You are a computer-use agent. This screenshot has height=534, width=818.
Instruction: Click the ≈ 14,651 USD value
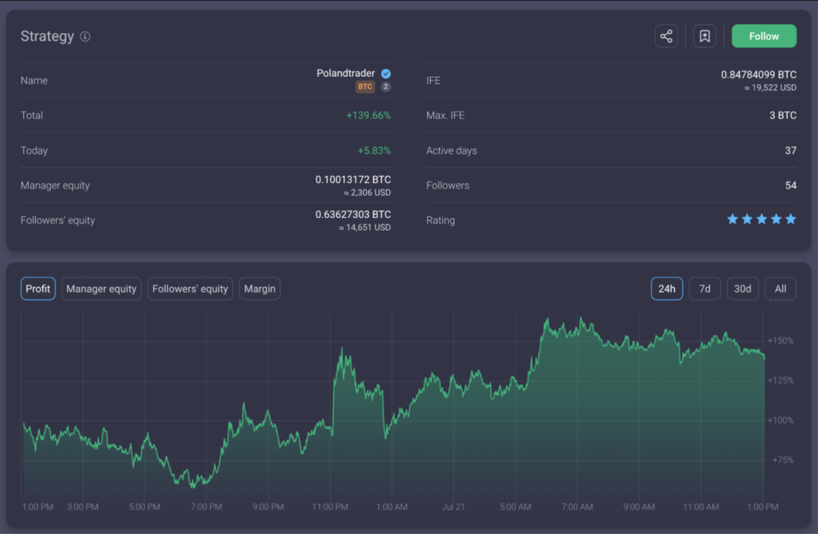click(365, 227)
